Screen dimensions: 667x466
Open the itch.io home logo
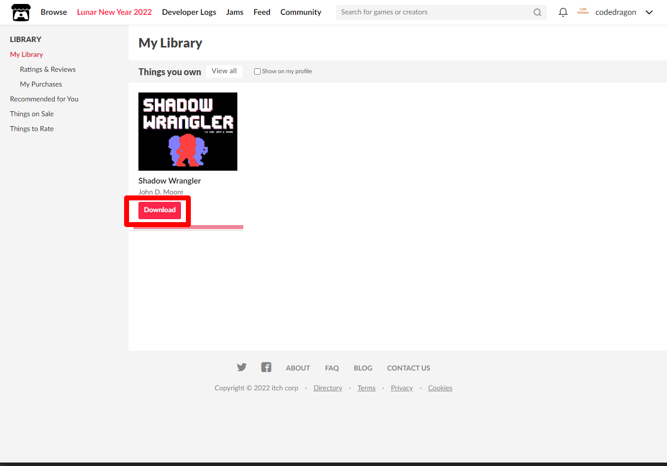(21, 12)
